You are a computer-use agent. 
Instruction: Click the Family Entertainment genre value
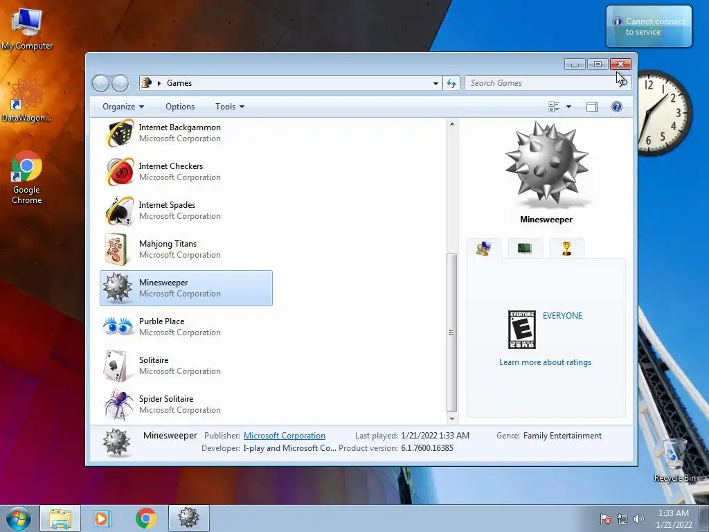[x=562, y=436]
